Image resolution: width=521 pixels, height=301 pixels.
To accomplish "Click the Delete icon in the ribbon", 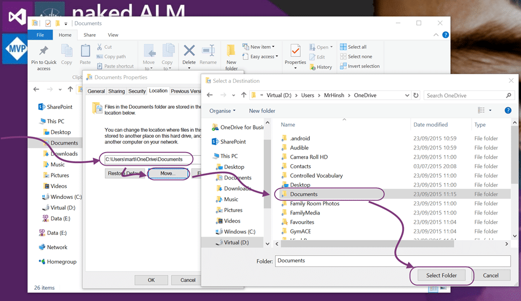I will pos(189,51).
